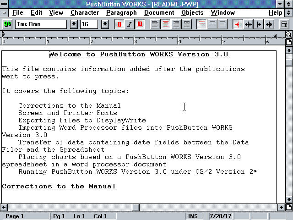Set double line spacing
Screen dimensions: 293x220
coord(222,24)
